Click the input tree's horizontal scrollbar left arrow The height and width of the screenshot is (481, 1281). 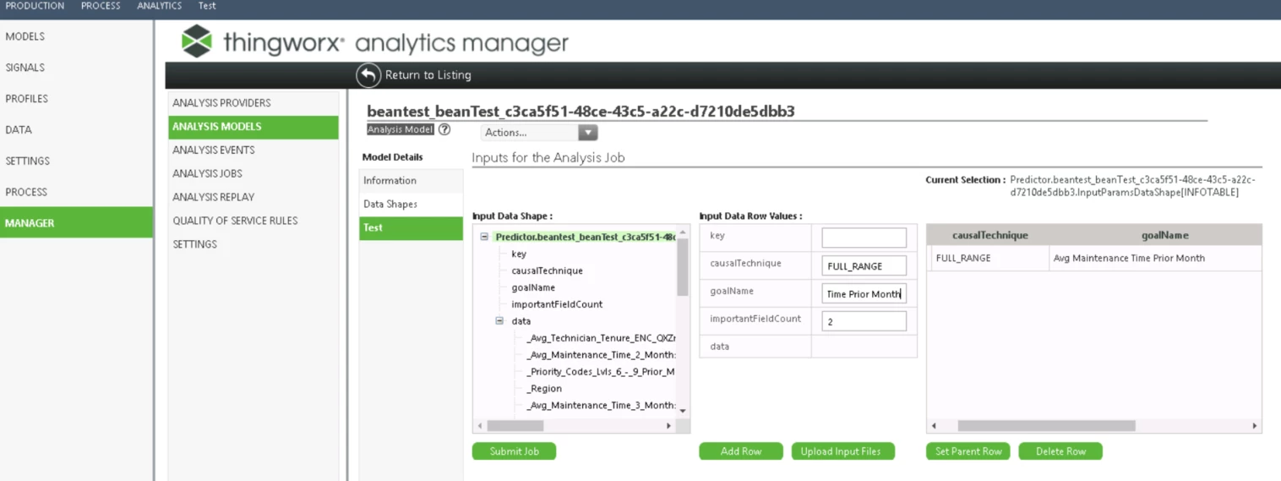(480, 426)
